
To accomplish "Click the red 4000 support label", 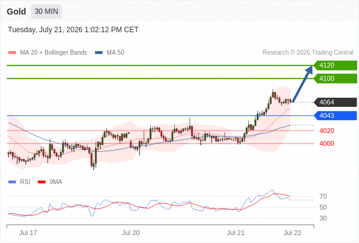I will click(327, 143).
